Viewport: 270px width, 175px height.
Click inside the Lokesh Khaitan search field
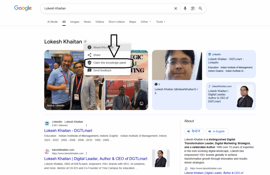(x=105, y=8)
